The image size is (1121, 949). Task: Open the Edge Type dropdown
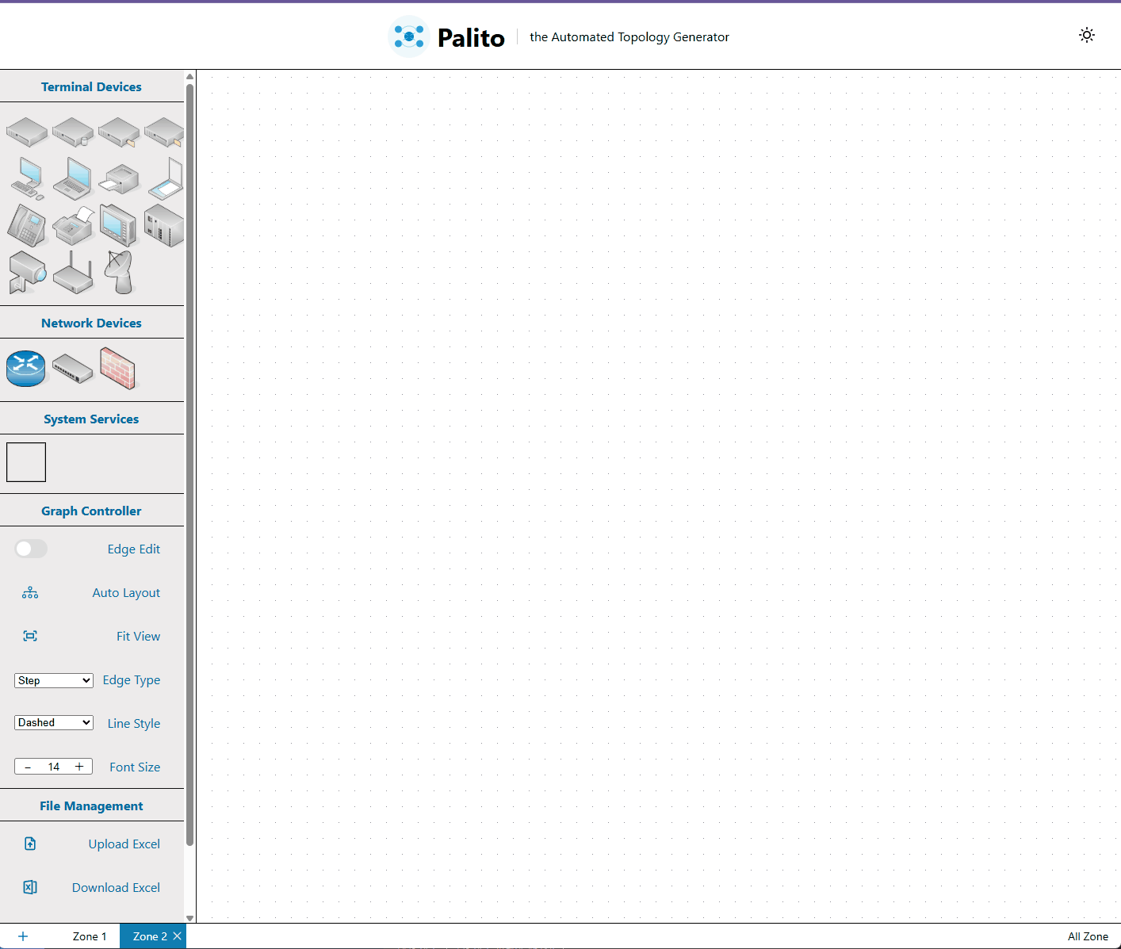pyautogui.click(x=54, y=680)
